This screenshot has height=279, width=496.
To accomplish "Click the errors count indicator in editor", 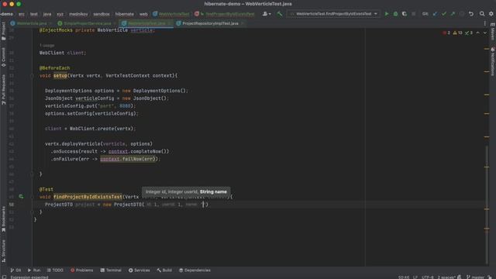I will click(446, 33).
